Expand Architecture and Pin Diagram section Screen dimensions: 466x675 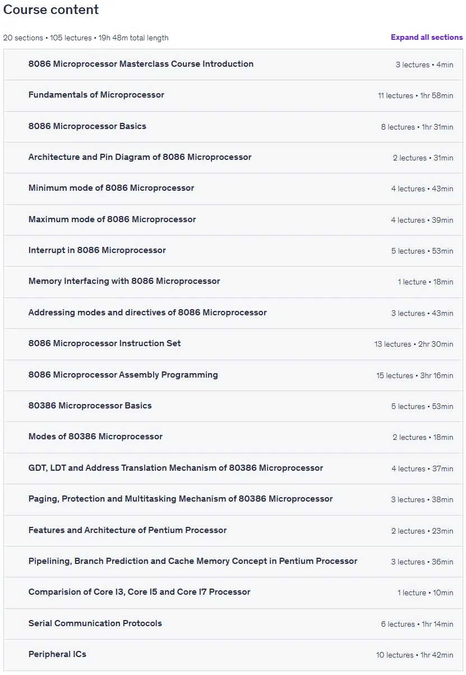(233, 158)
